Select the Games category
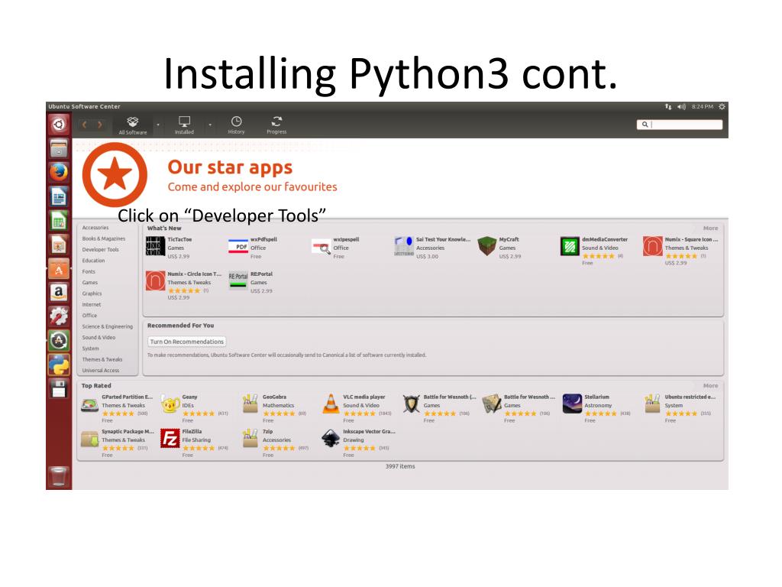This screenshot has width=782, height=587. coord(90,283)
